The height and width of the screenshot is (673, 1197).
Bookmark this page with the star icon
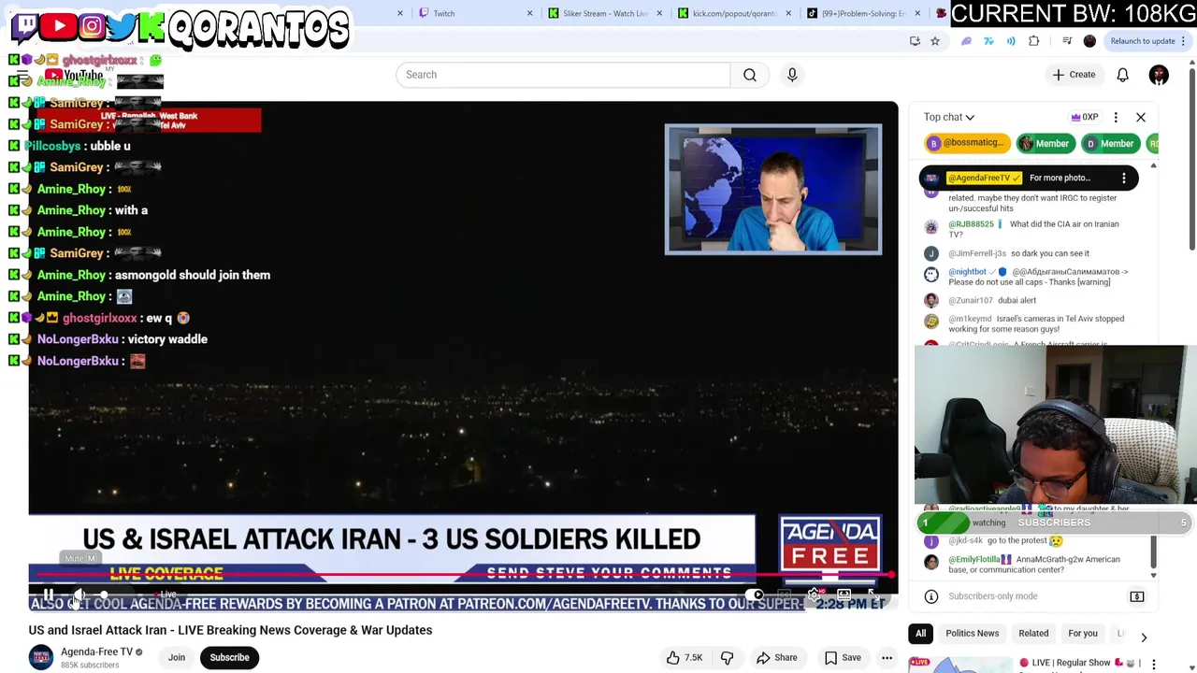coord(934,41)
